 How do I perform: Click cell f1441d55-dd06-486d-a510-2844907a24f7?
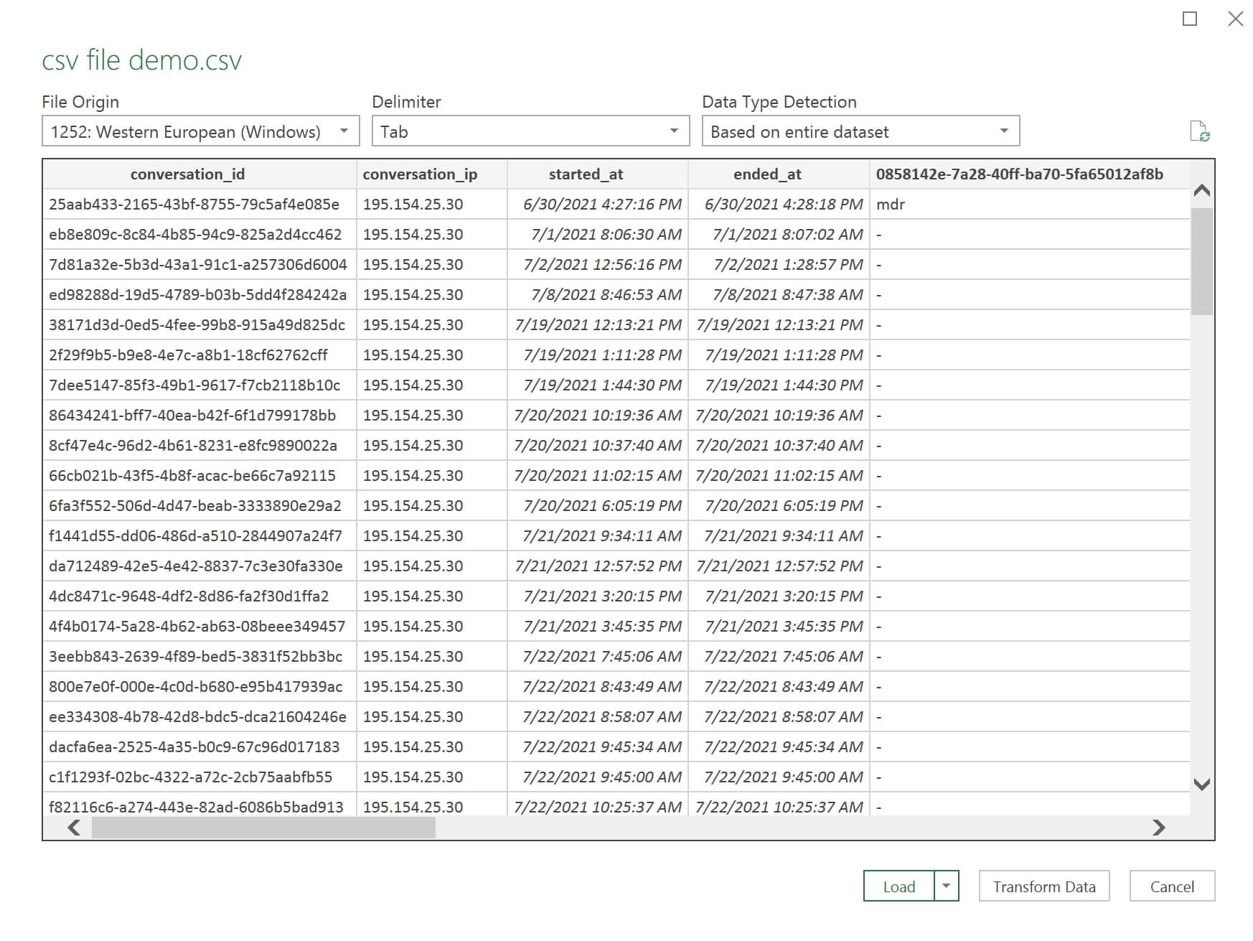[x=200, y=536]
